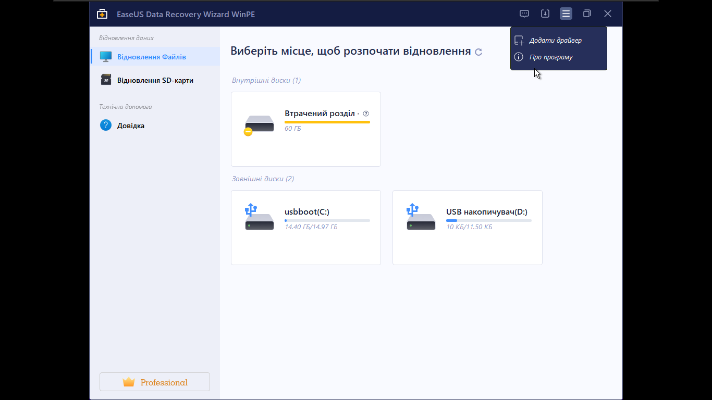Click the Зовнішні диски (2) heading
This screenshot has width=712, height=400.
click(263, 179)
